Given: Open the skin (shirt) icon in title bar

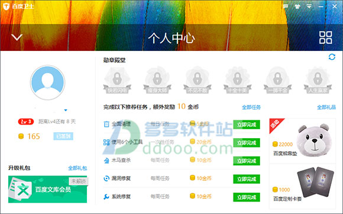Looking at the screenshot, I should [x=297, y=7].
